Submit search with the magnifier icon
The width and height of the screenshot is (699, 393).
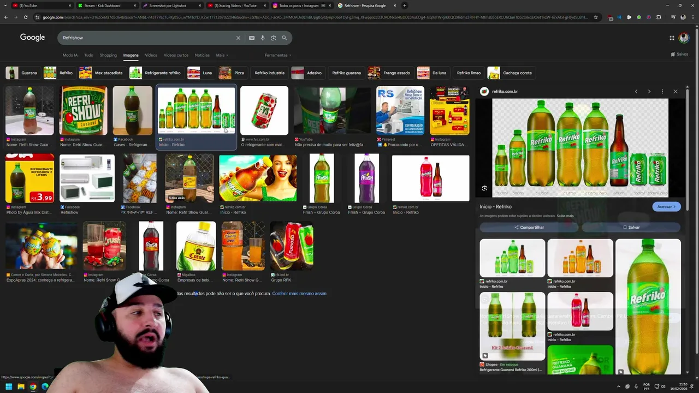tap(285, 38)
